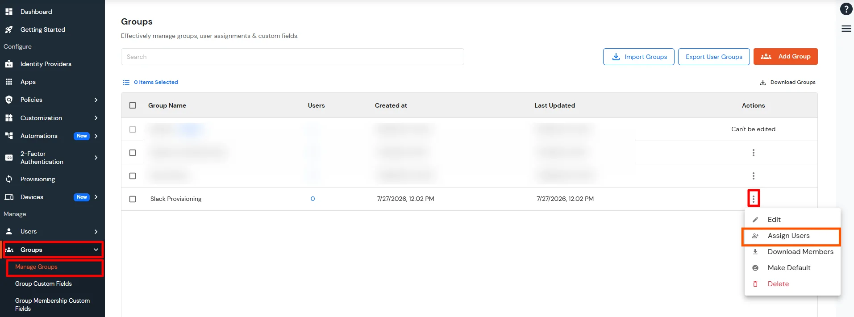Click the download icon beside Download Members
This screenshot has height=317, width=854.
[755, 252]
